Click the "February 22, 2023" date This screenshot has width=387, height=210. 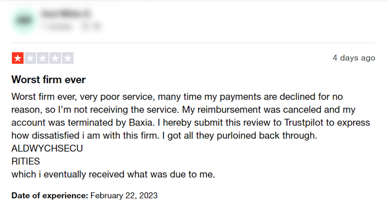(124, 195)
